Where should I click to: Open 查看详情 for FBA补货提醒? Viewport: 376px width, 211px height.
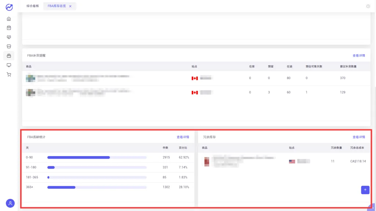pos(359,56)
